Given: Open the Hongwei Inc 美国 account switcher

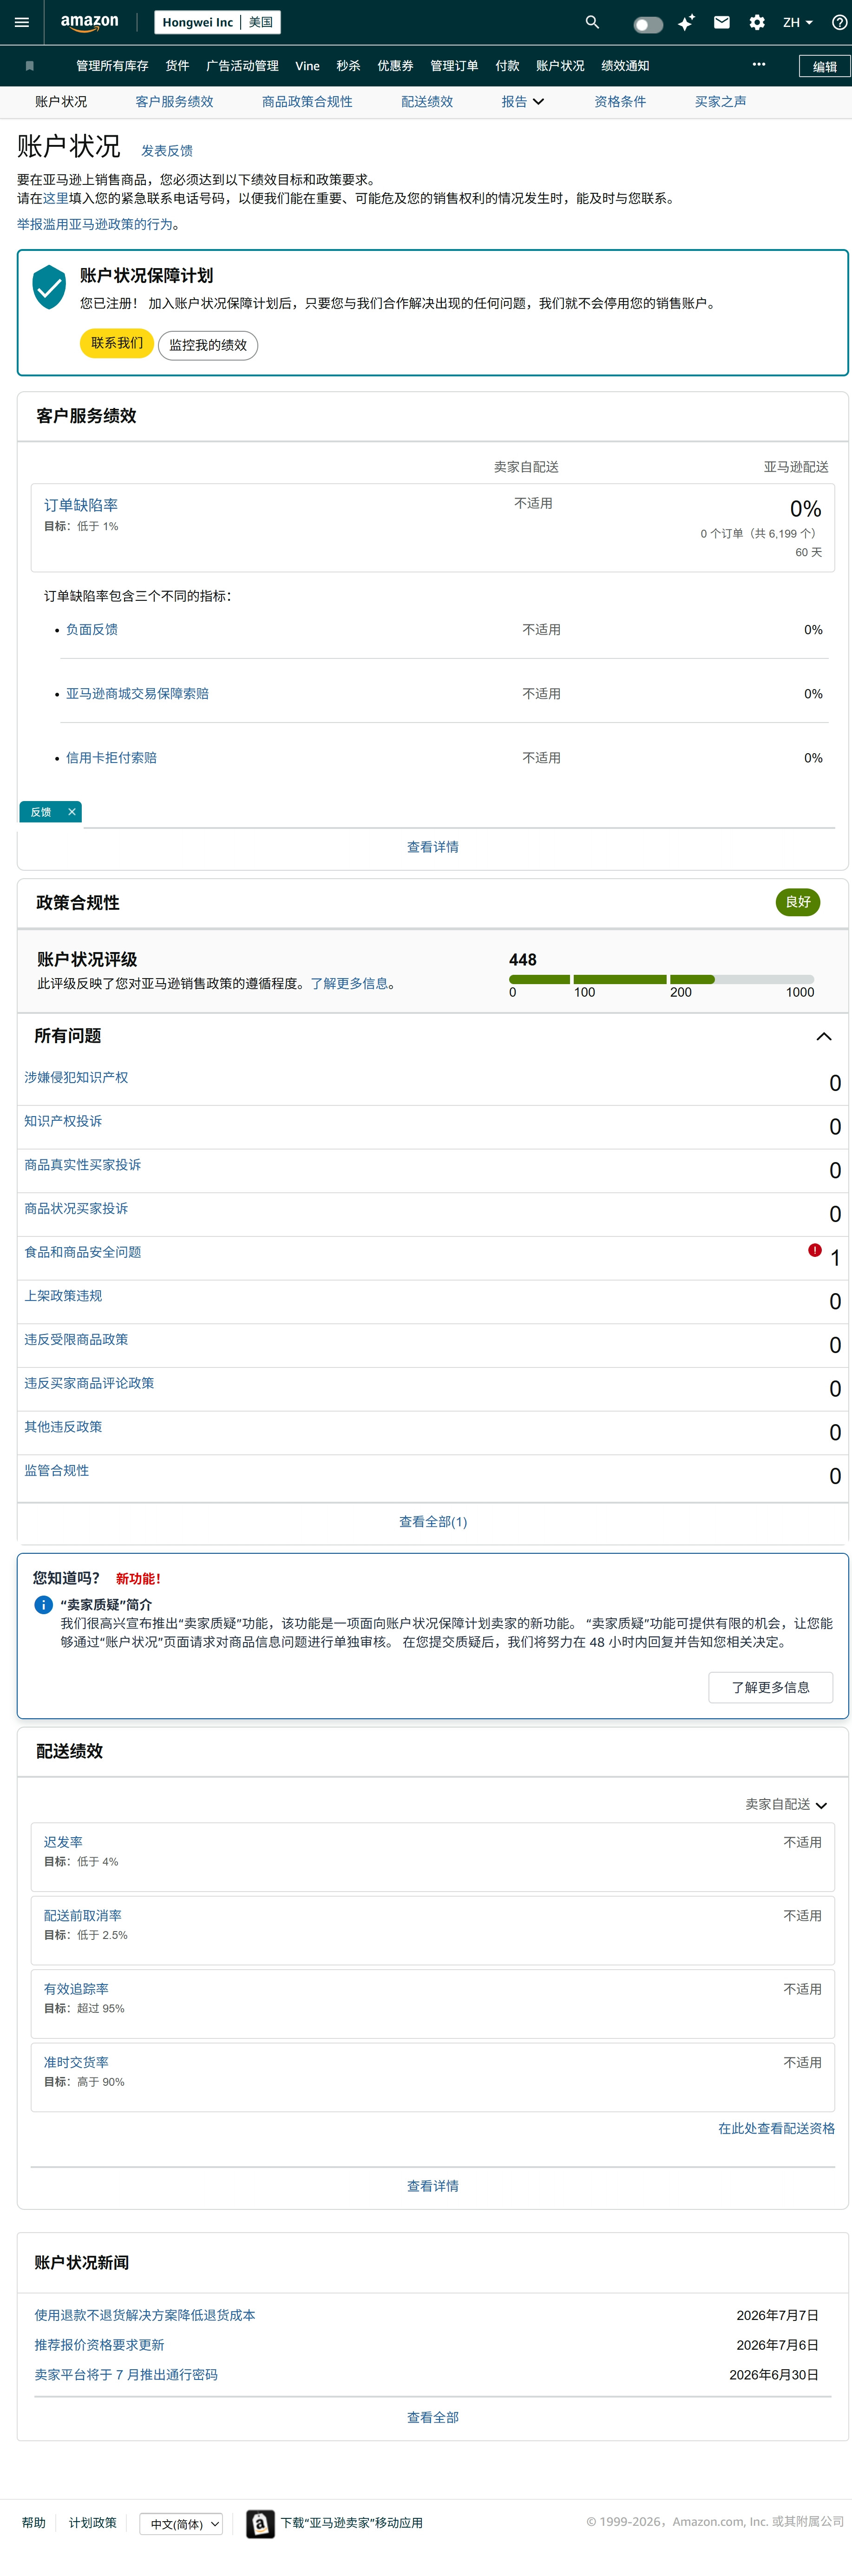Looking at the screenshot, I should pos(217,22).
